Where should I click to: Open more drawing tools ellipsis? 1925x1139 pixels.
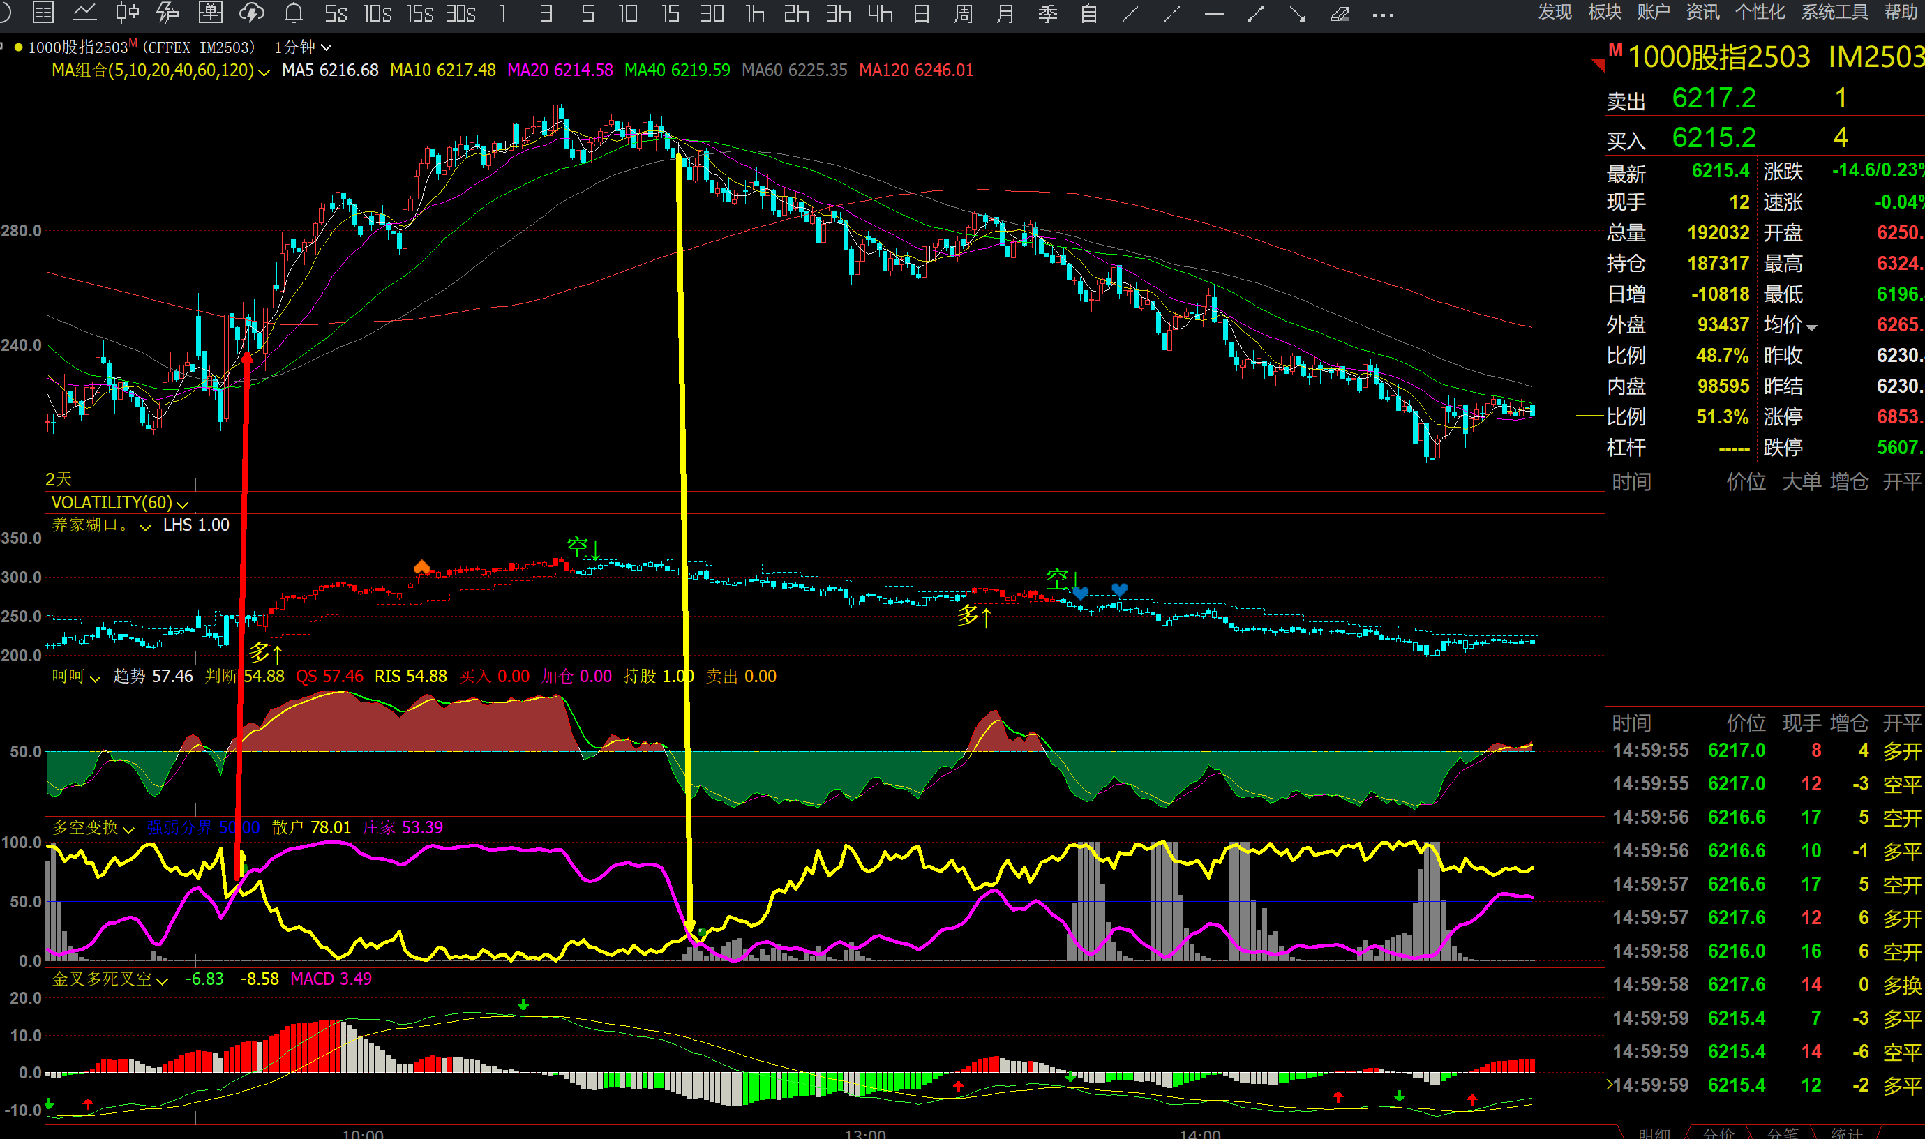pyautogui.click(x=1382, y=15)
